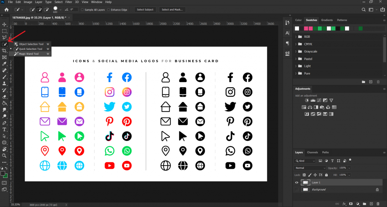Click Background layer's lock icon
Image resolution: width=387 pixels, height=207 pixels.
coord(377,190)
